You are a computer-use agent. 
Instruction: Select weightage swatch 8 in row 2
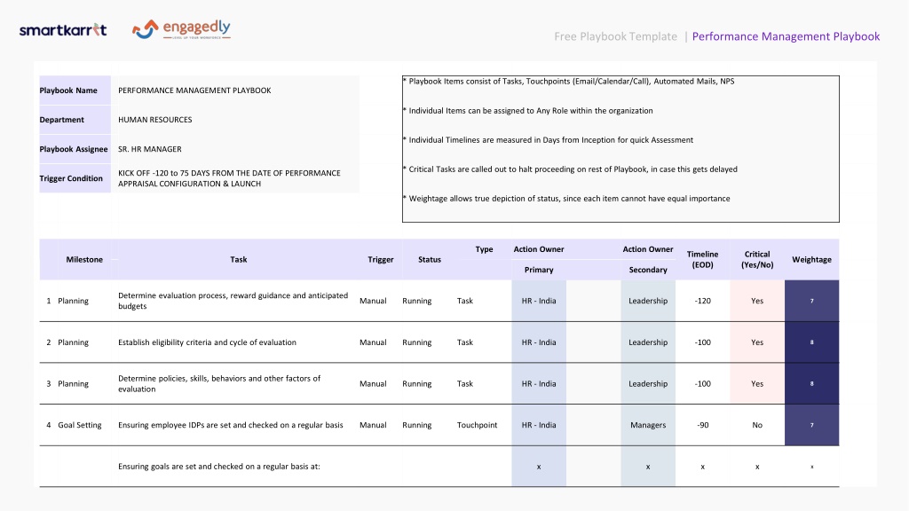[x=811, y=342]
